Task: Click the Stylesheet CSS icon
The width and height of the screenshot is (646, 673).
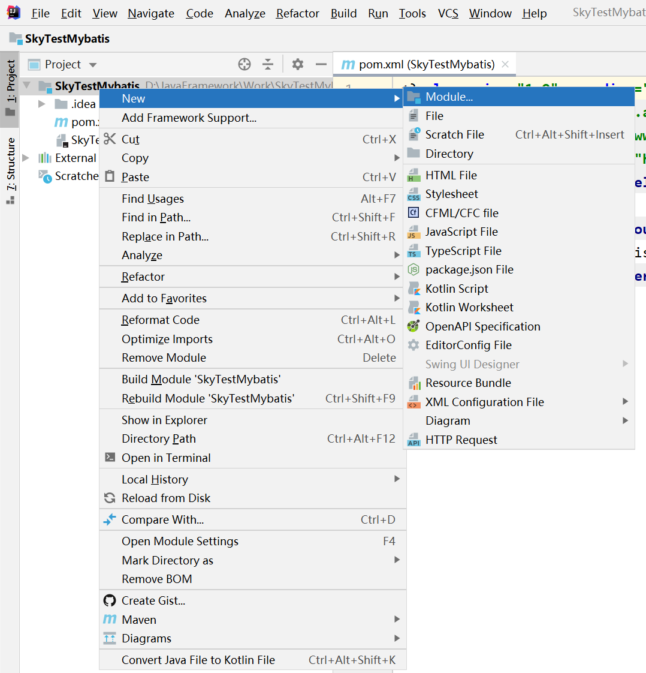Action: (x=413, y=194)
